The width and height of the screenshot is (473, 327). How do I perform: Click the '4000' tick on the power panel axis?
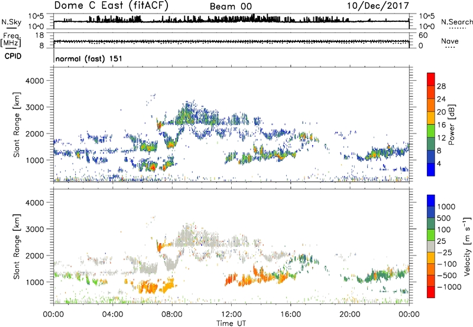(34, 81)
